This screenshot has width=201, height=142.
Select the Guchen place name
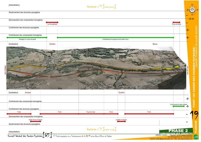click(x=121, y=92)
